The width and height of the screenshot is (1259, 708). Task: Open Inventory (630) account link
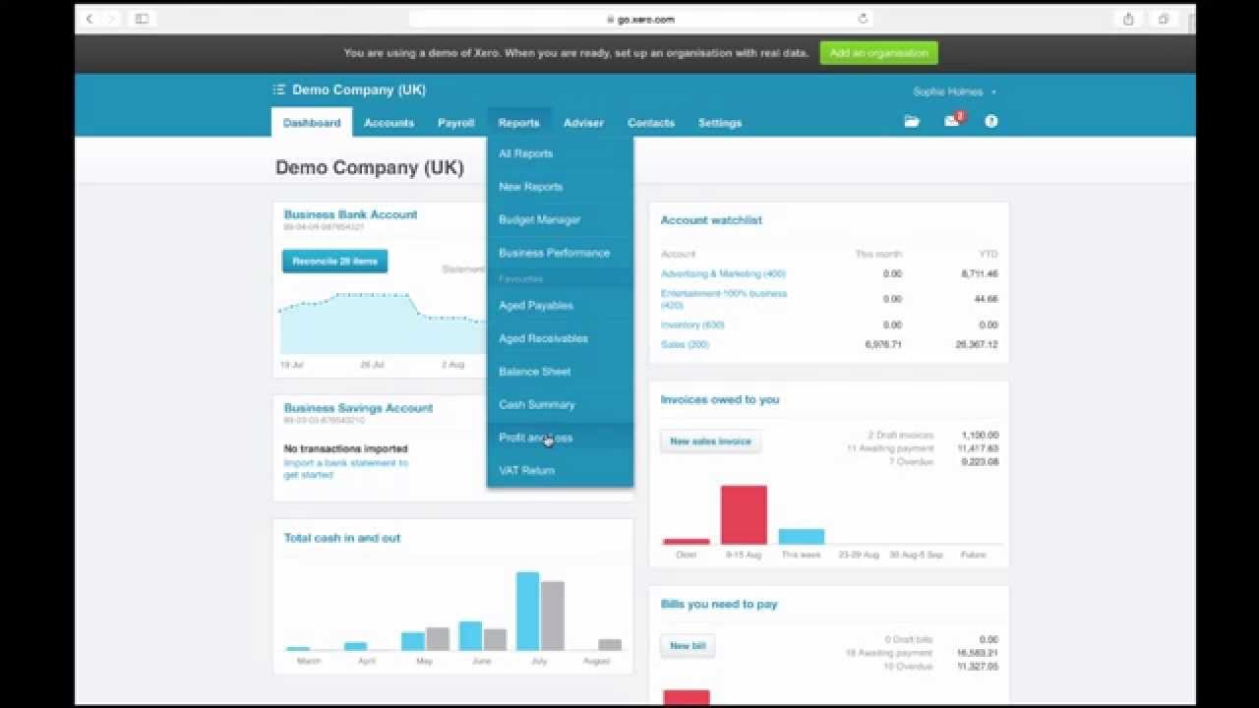[x=692, y=324]
